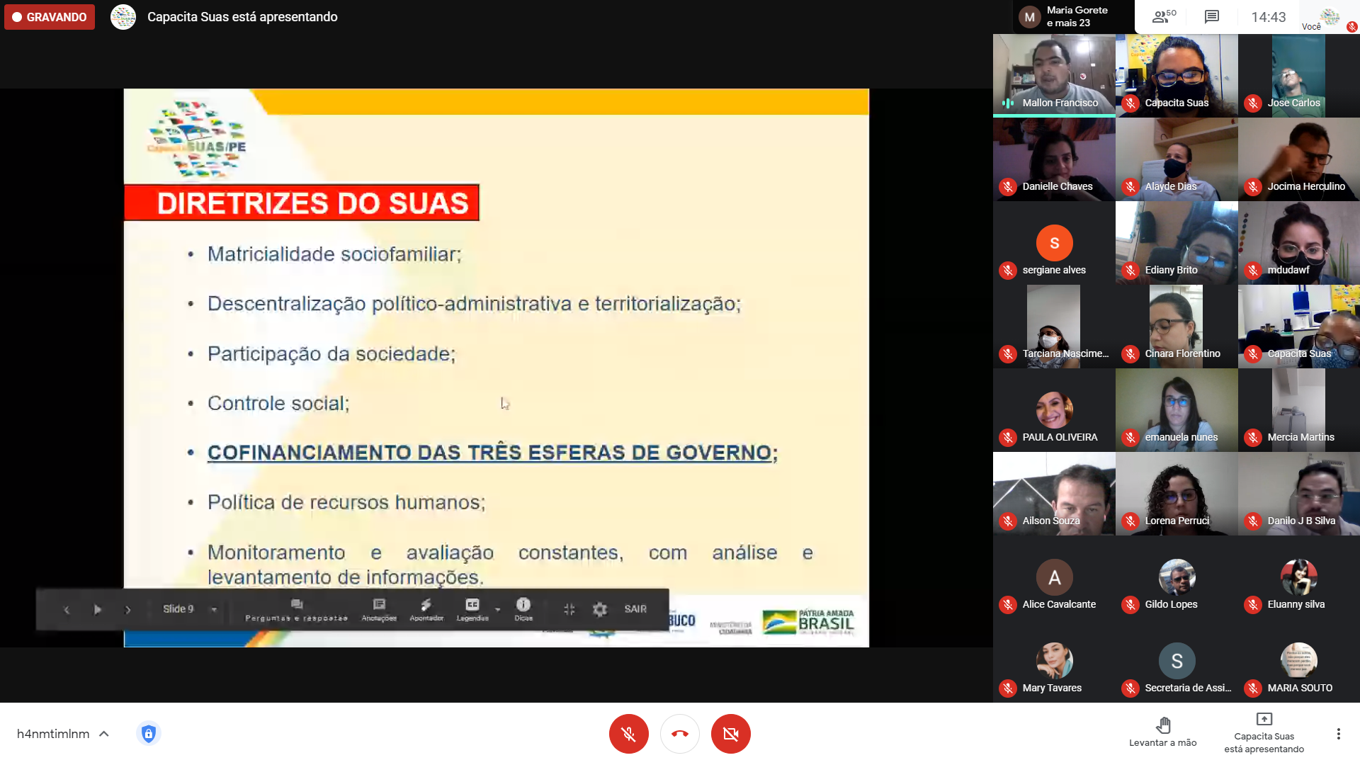Viewport: 1360px width, 765px height.
Task: Hang up the call
Action: 679,734
